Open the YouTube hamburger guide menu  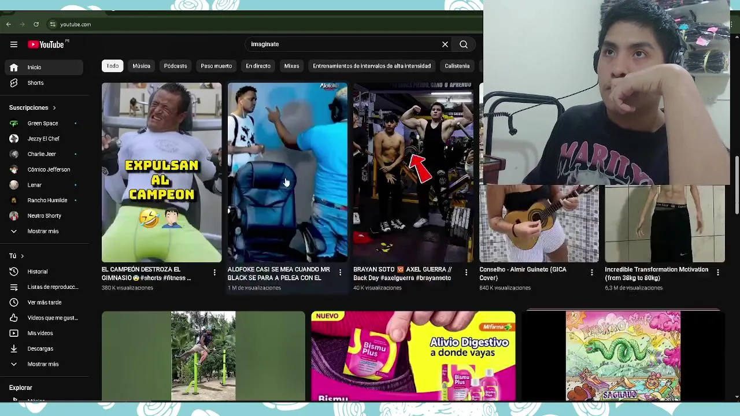[13, 44]
